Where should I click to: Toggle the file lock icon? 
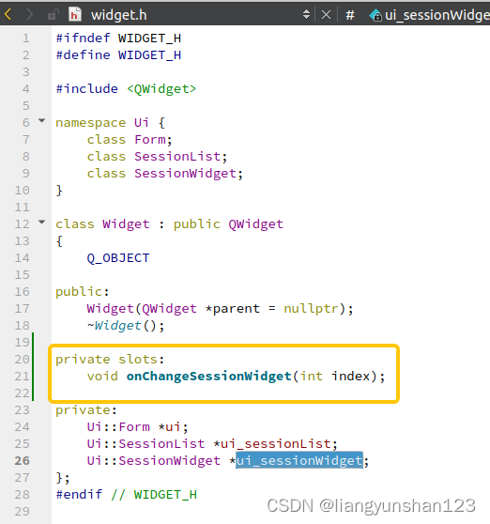pyautogui.click(x=53, y=15)
